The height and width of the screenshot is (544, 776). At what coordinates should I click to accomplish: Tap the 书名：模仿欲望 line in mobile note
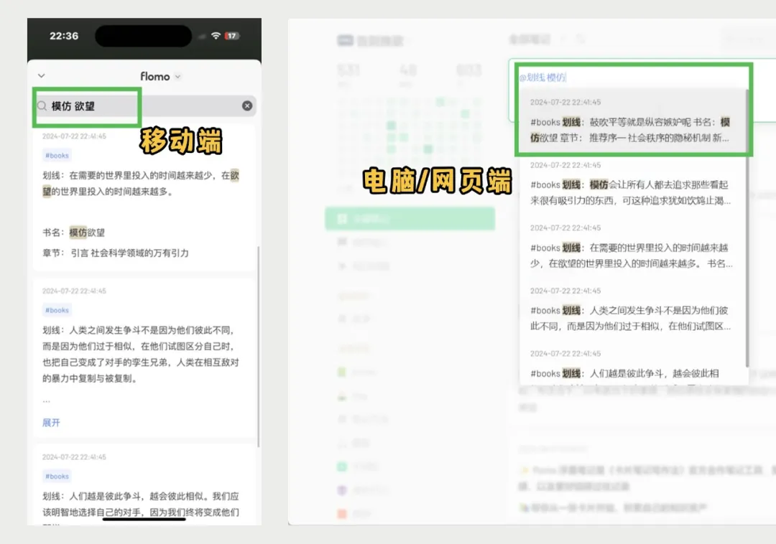point(74,233)
